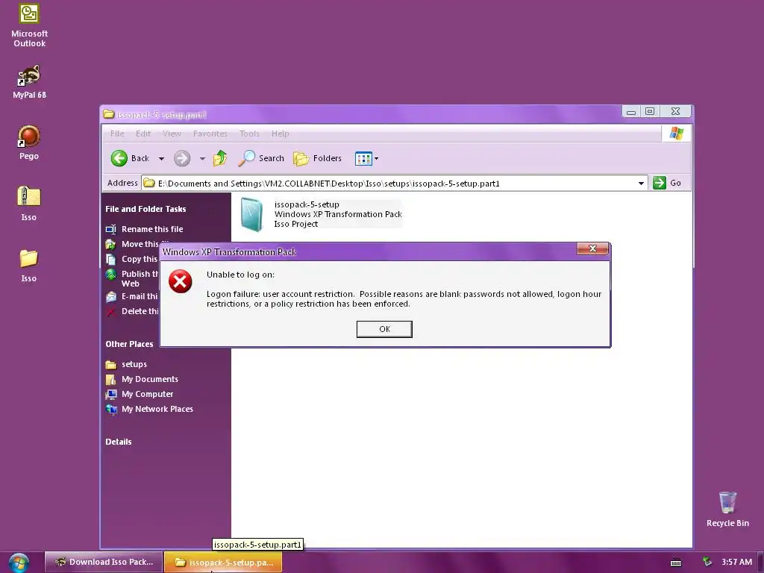Screen dimensions: 764x573
Task: Open My Network Places link
Action: coord(157,409)
